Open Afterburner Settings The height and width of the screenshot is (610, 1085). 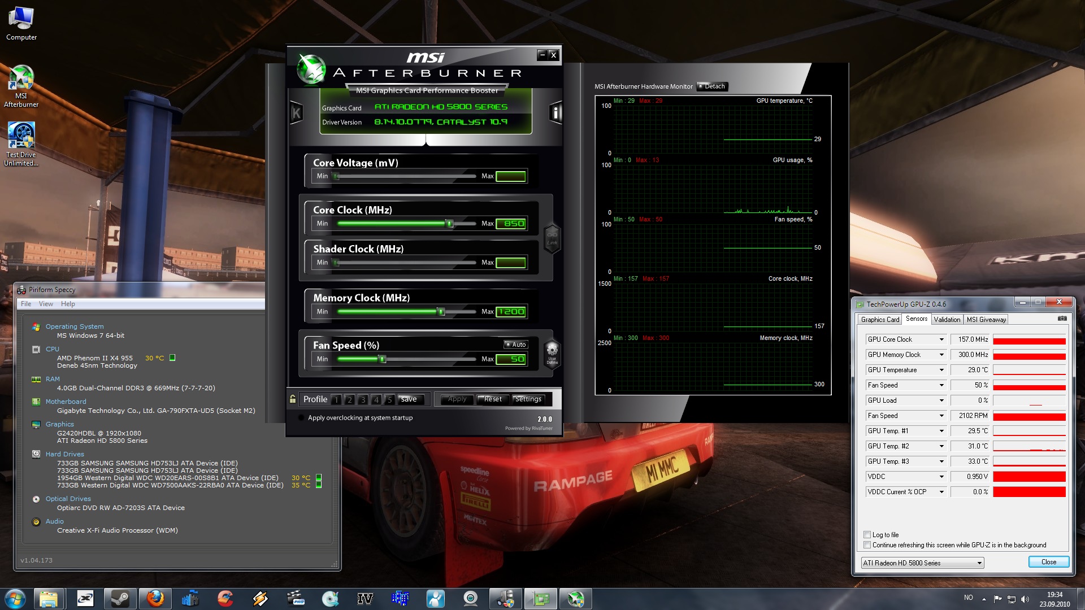528,399
